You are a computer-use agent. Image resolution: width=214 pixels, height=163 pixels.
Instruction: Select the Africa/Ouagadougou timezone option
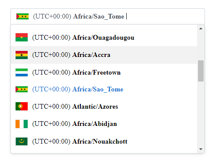tap(104, 38)
